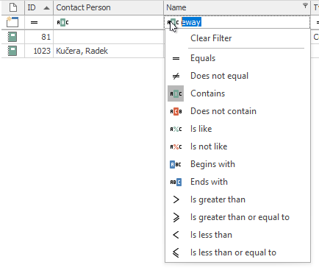Choose Is greater than or equal to
Screen dimensions: 319x276
click(x=240, y=217)
